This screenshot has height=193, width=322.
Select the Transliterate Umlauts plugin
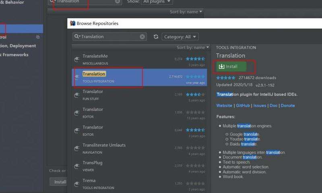tap(139, 148)
